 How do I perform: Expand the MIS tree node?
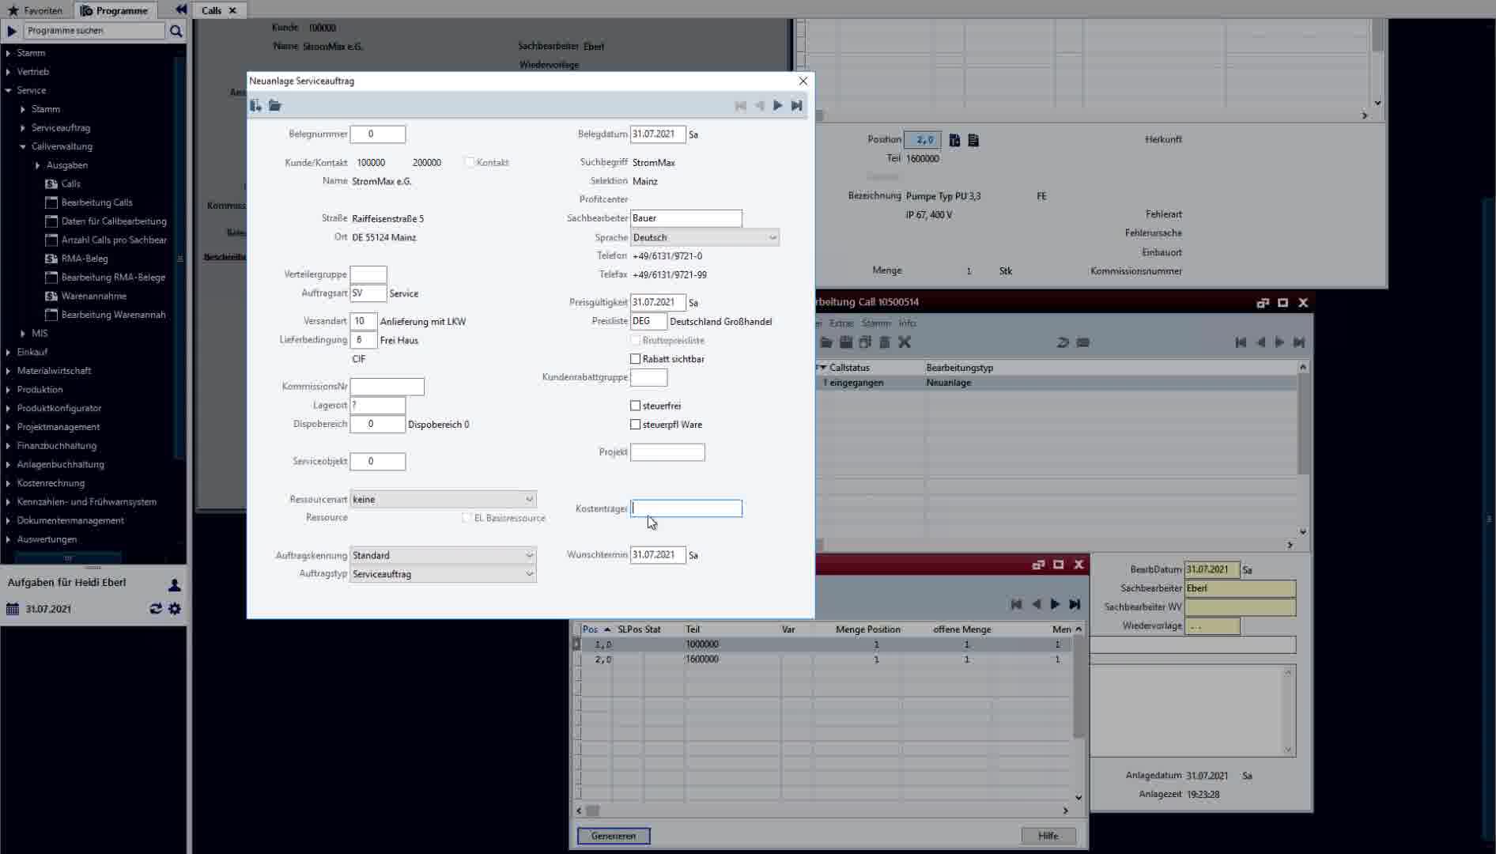pyautogui.click(x=23, y=334)
